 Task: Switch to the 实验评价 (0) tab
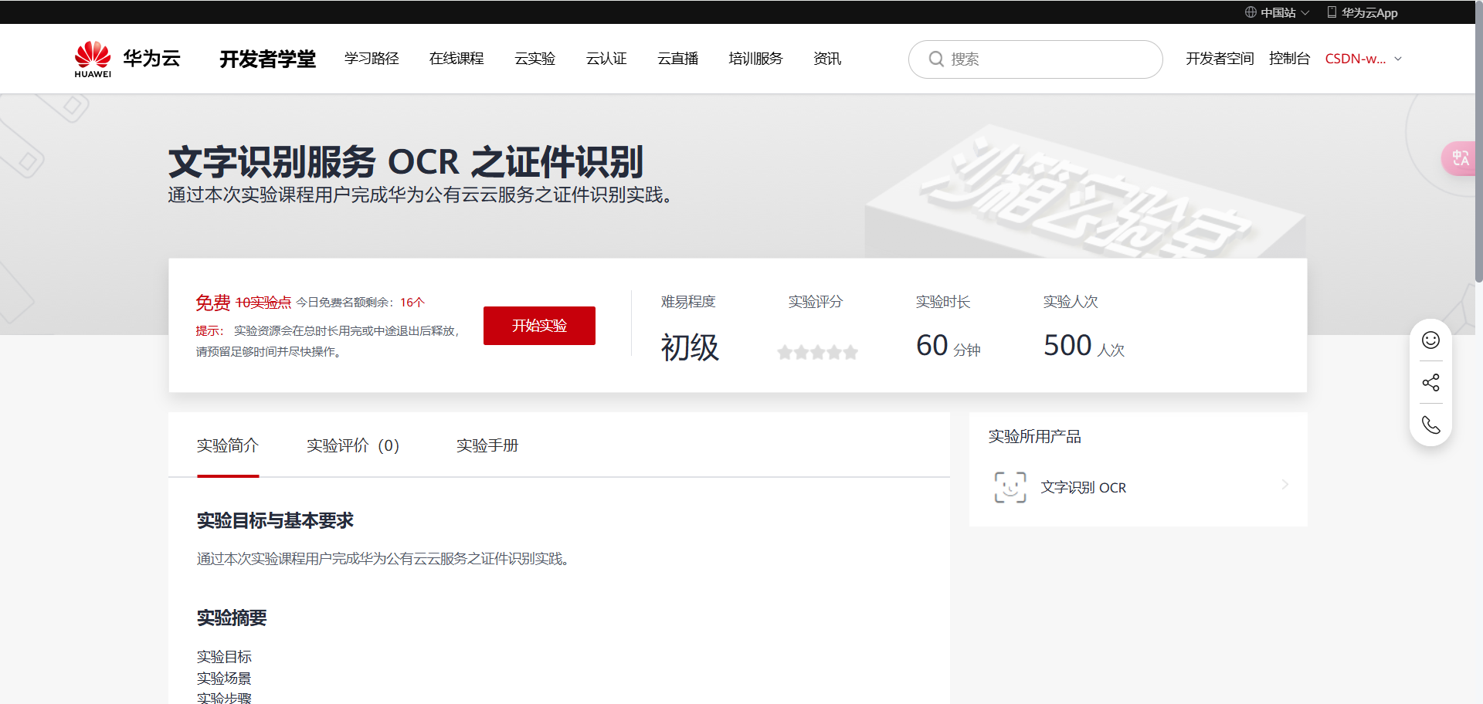coord(353,445)
